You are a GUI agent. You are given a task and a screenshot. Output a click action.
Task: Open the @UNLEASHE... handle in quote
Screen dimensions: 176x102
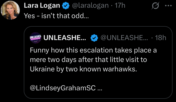click(124, 38)
